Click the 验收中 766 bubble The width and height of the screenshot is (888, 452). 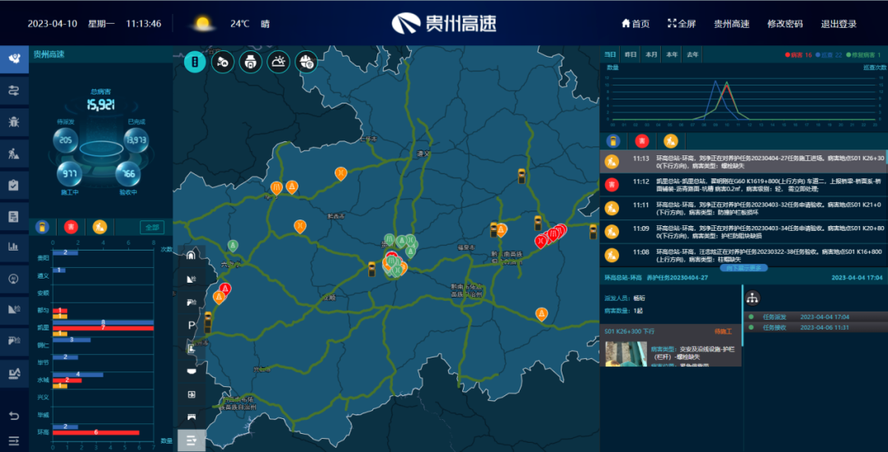[128, 173]
